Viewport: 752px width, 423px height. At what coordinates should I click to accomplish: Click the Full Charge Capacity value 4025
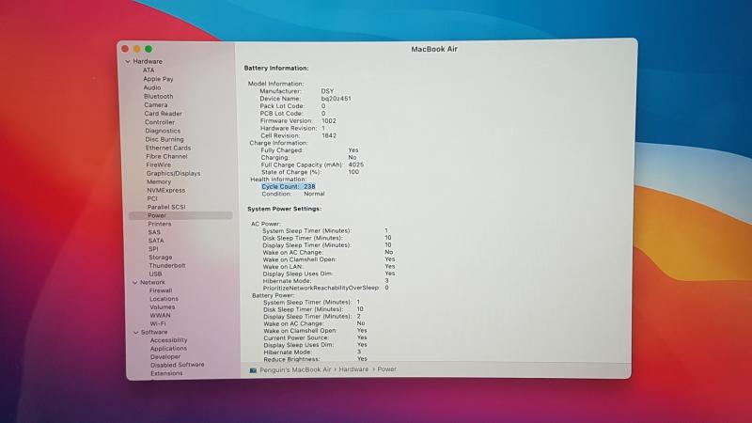[x=356, y=164]
